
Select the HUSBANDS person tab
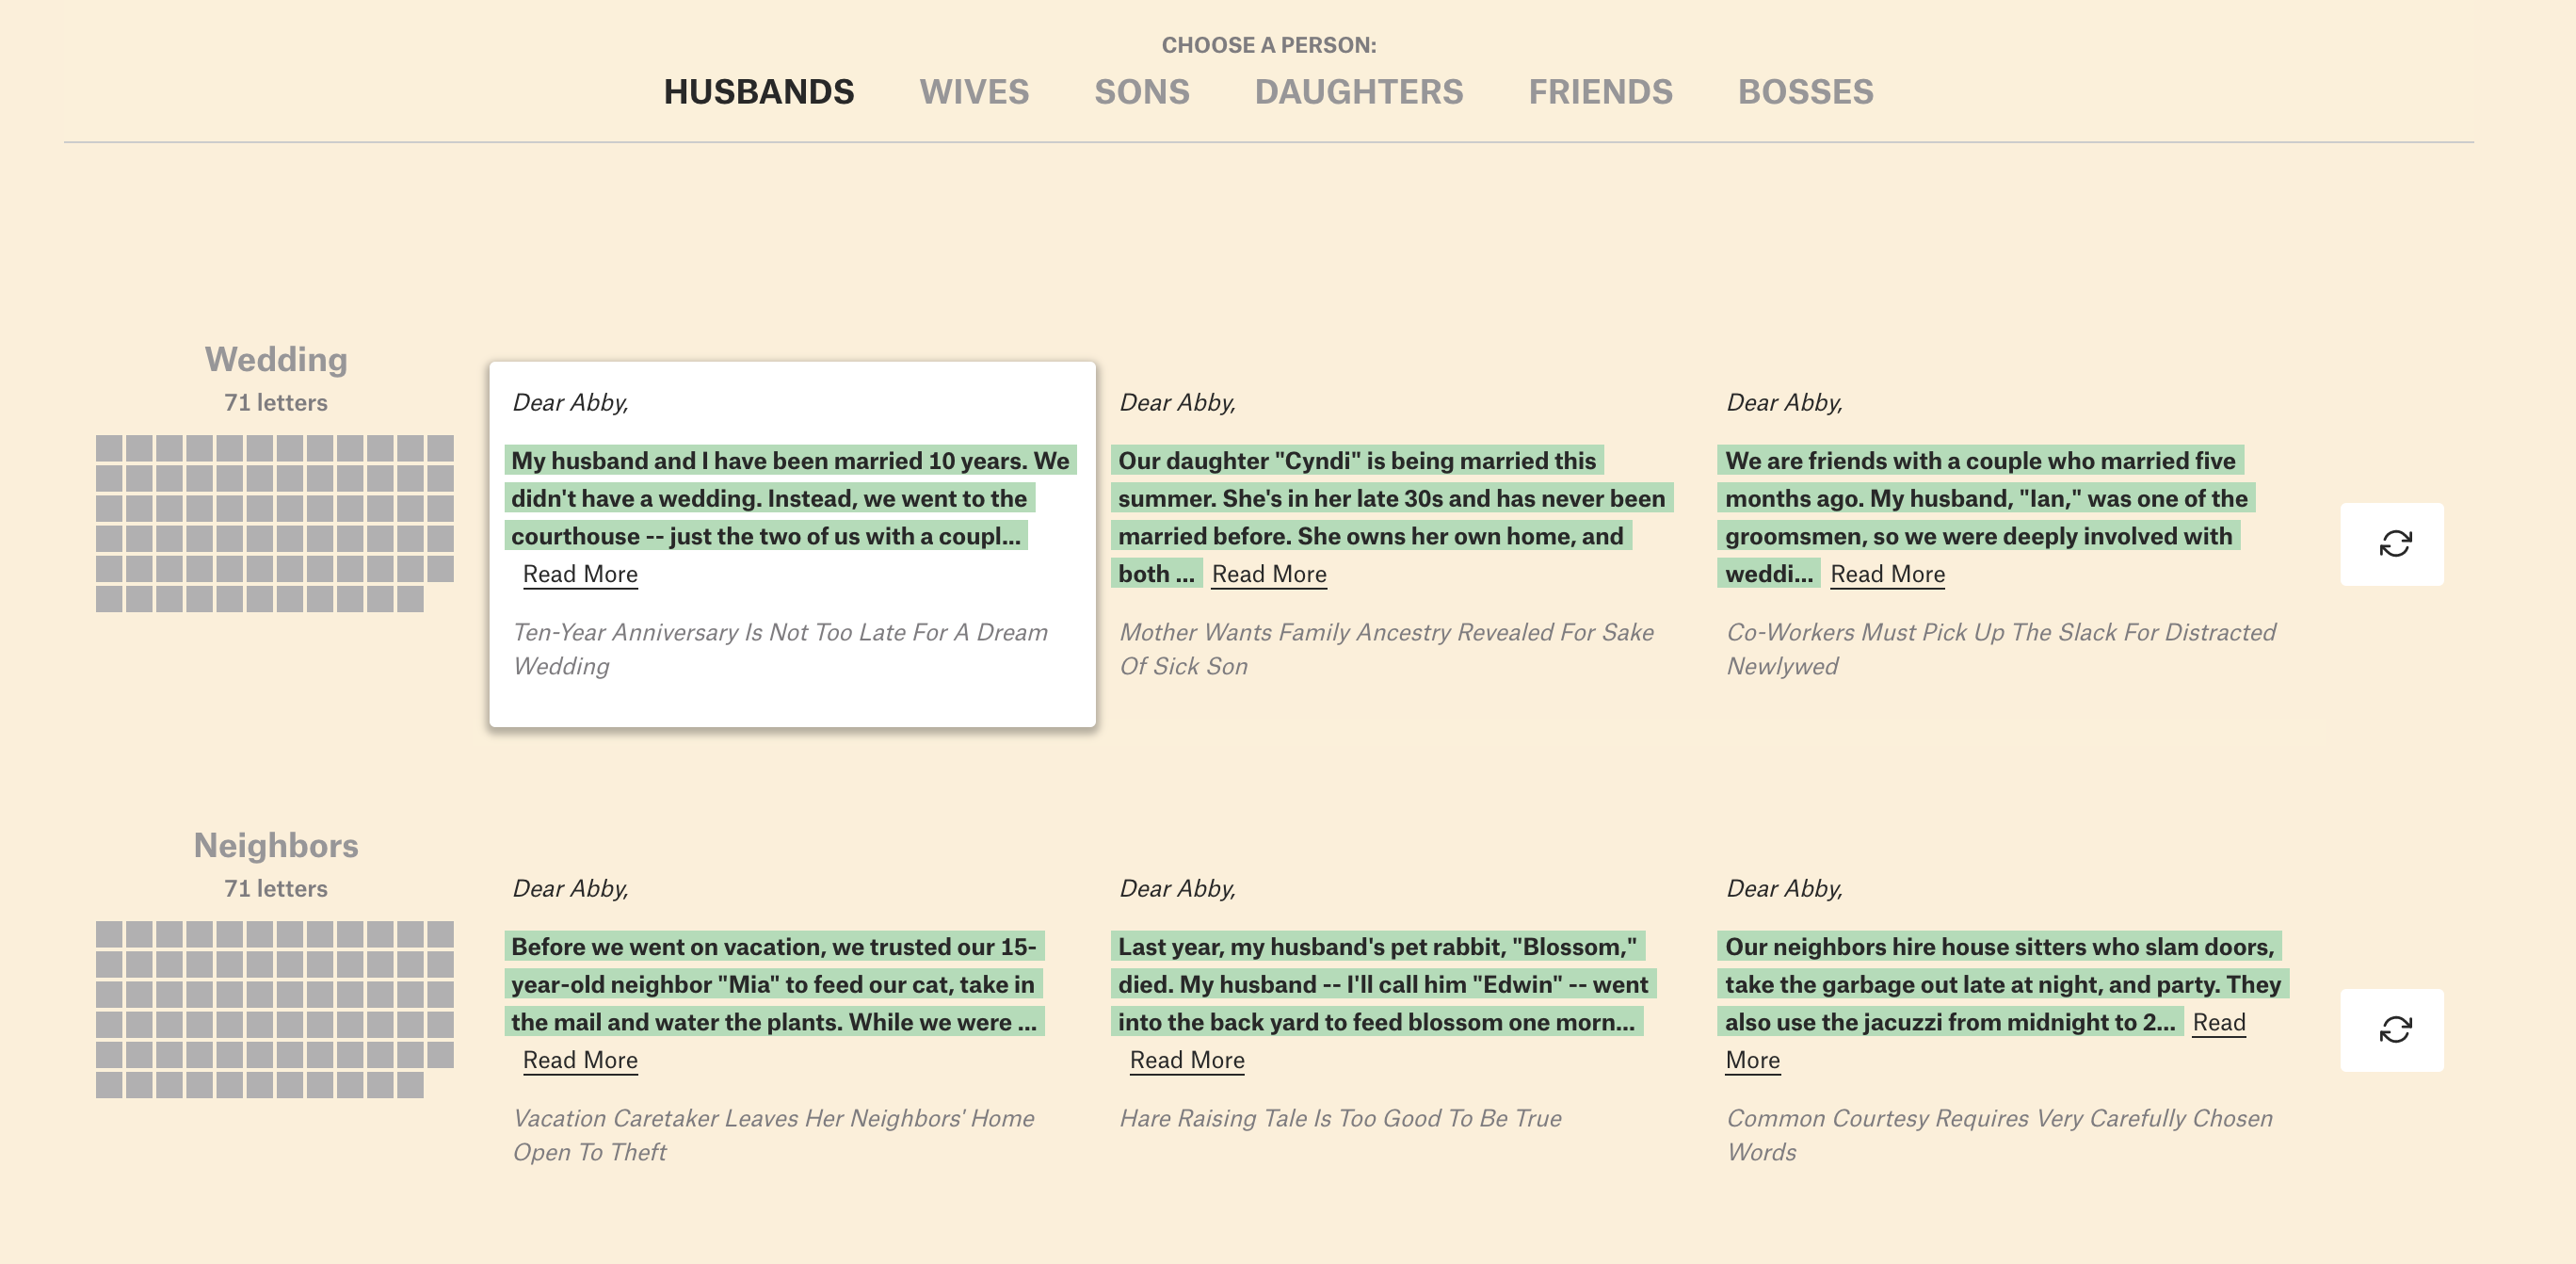coord(759,92)
